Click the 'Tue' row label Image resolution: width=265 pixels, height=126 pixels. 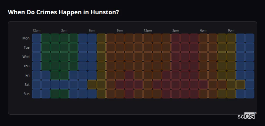coord(26,47)
